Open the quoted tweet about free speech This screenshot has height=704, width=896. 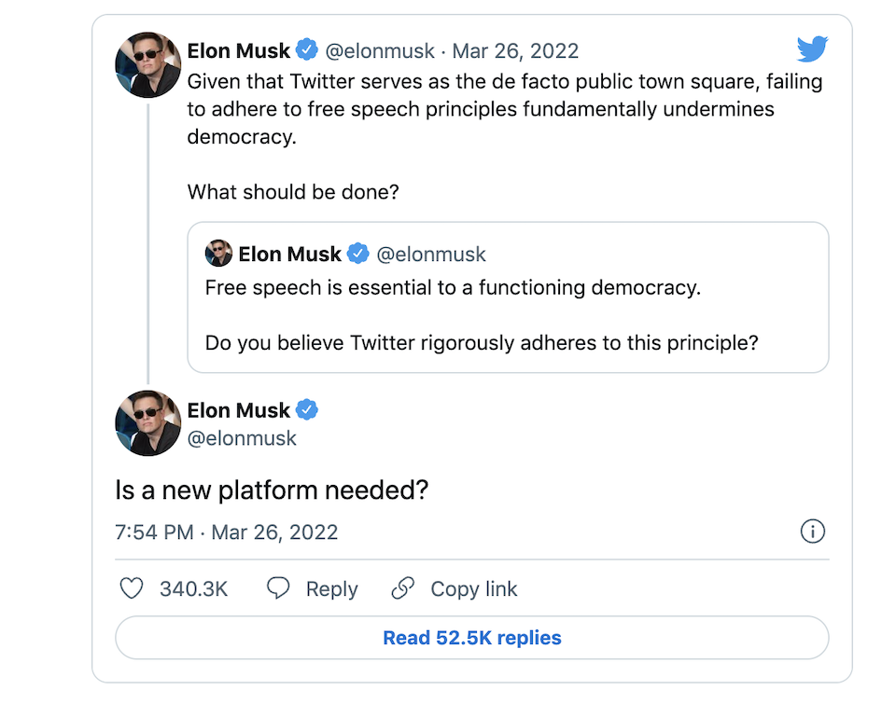508,315
